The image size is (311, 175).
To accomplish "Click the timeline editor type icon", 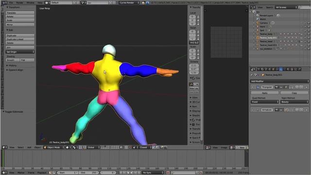I will tap(4, 173).
